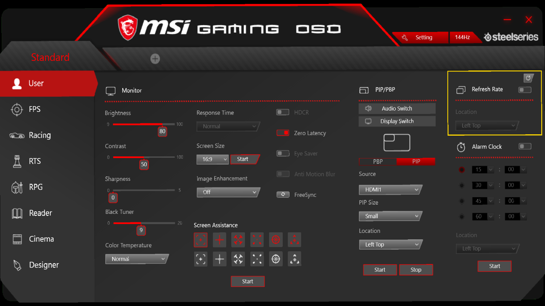Open the Color Temperature dropdown
The width and height of the screenshot is (545, 306).
[x=137, y=259]
